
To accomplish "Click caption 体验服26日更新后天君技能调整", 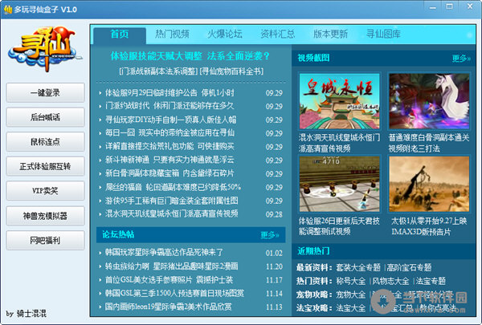I will click(x=339, y=226).
